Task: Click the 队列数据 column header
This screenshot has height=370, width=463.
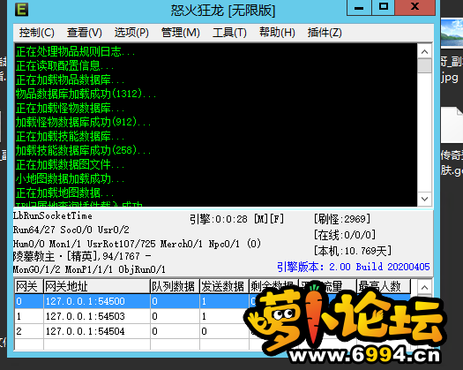Action: tap(175, 286)
